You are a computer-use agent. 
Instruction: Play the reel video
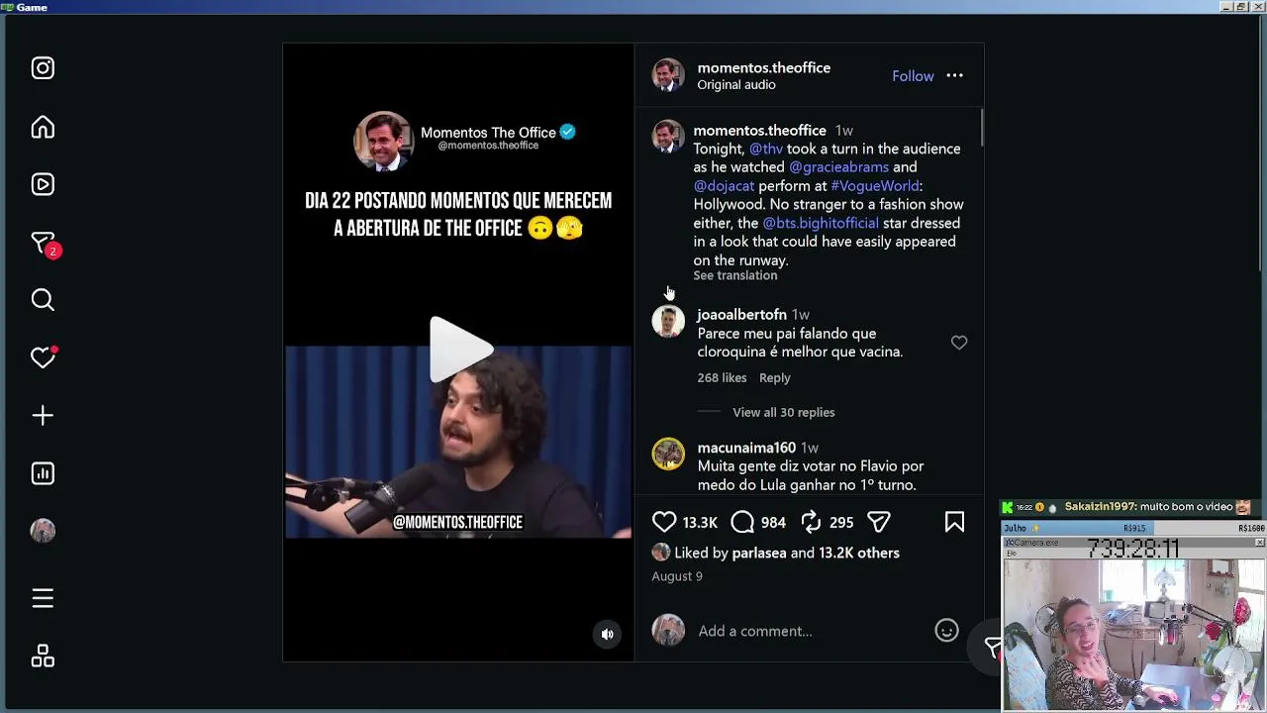(x=461, y=349)
